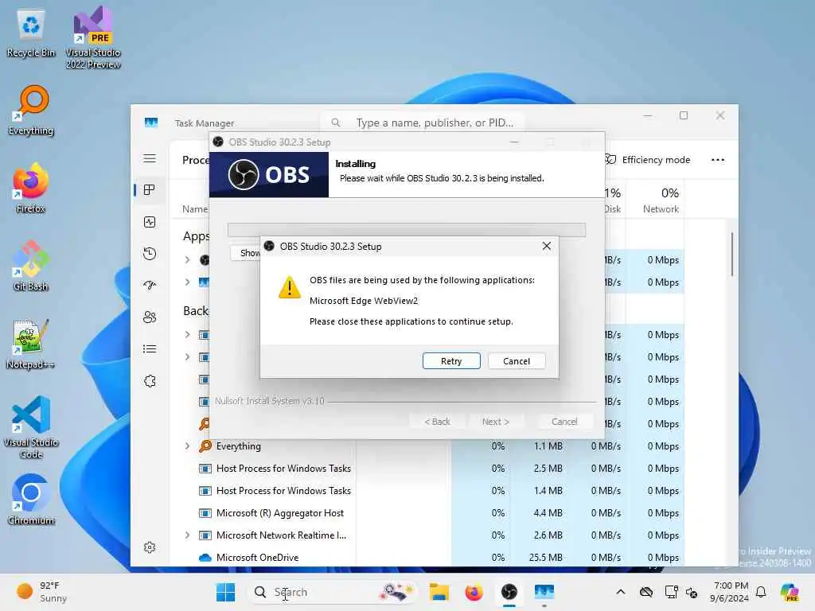Open Task Manager hamburger navigation menu
The height and width of the screenshot is (611, 815).
(150, 158)
